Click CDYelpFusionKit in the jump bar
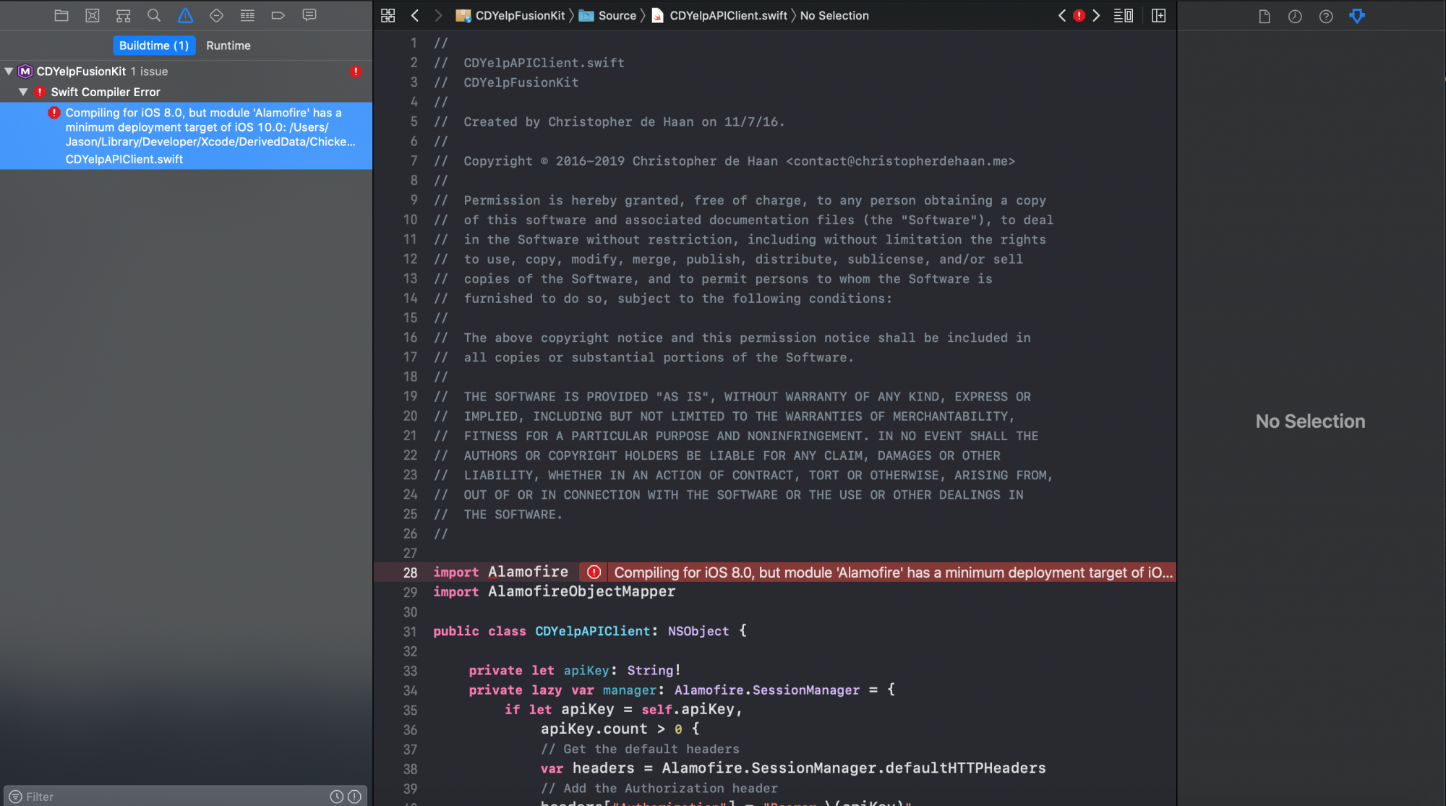Image resolution: width=1446 pixels, height=806 pixels. [512, 15]
